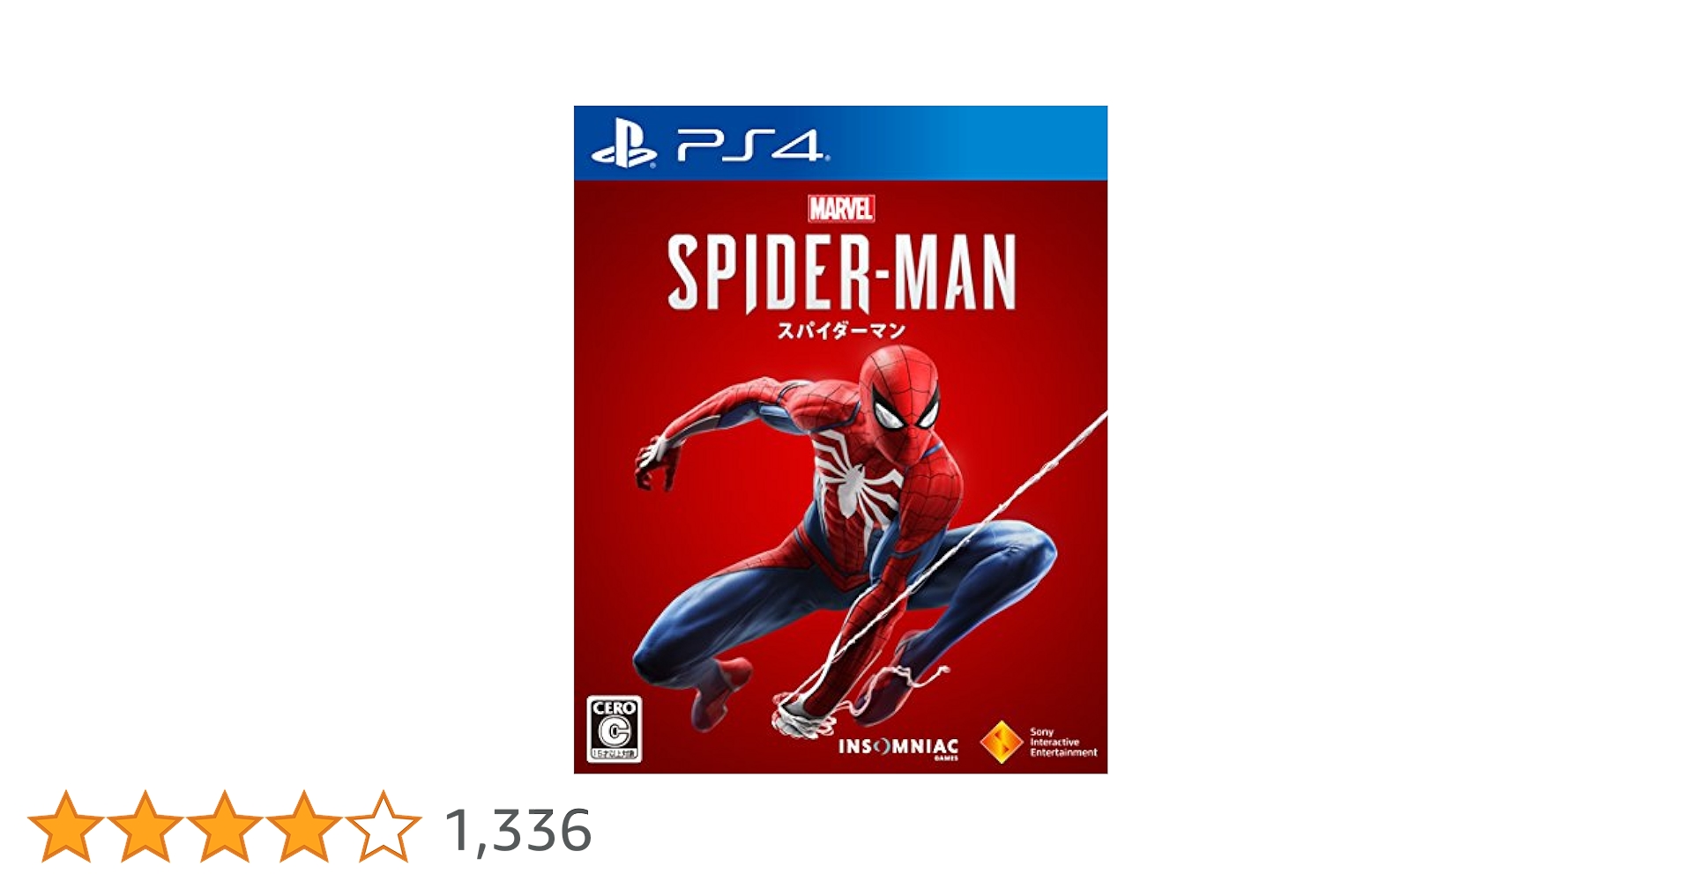The height and width of the screenshot is (881, 1684).
Task: Click the blue PS4 header banner
Action: (840, 143)
